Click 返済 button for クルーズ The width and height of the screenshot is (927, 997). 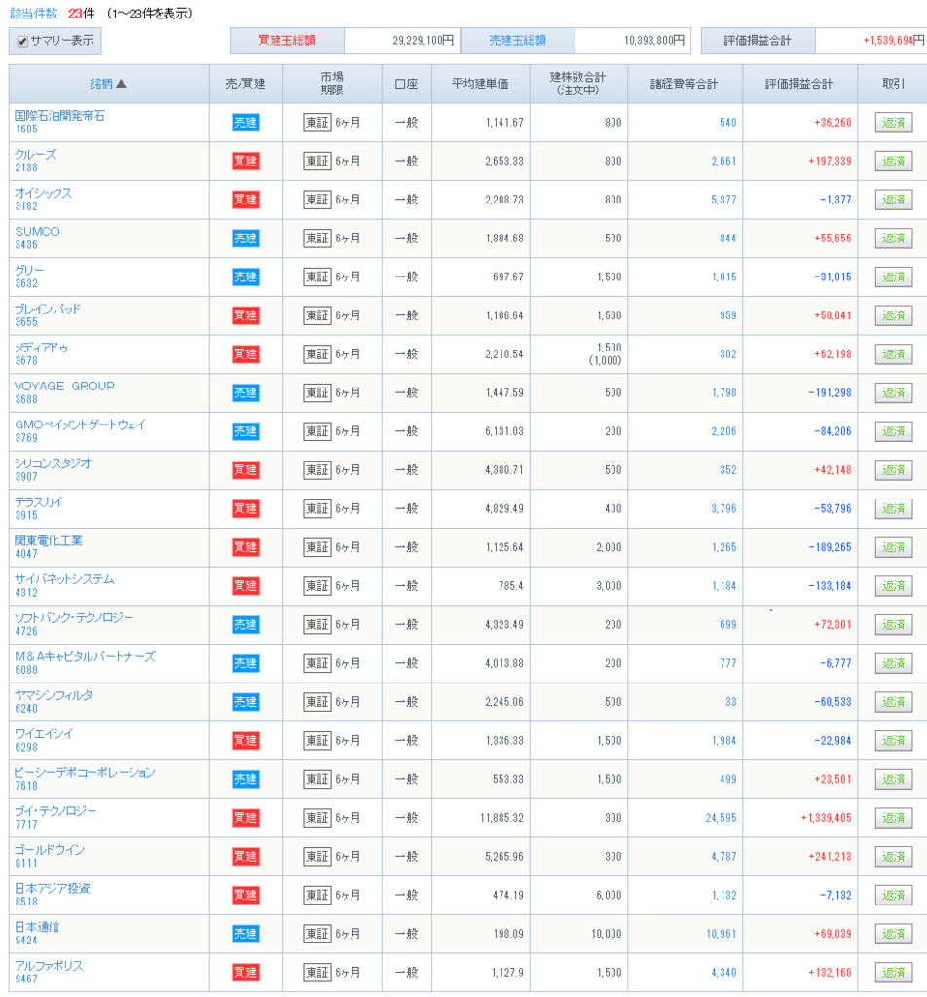893,162
